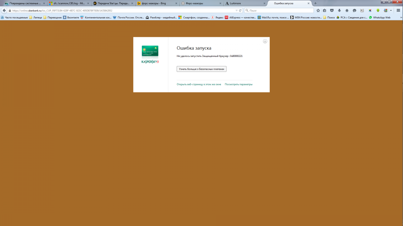The image size is (403, 226).
Task: Switch to Lurkmore tab
Action: click(245, 3)
